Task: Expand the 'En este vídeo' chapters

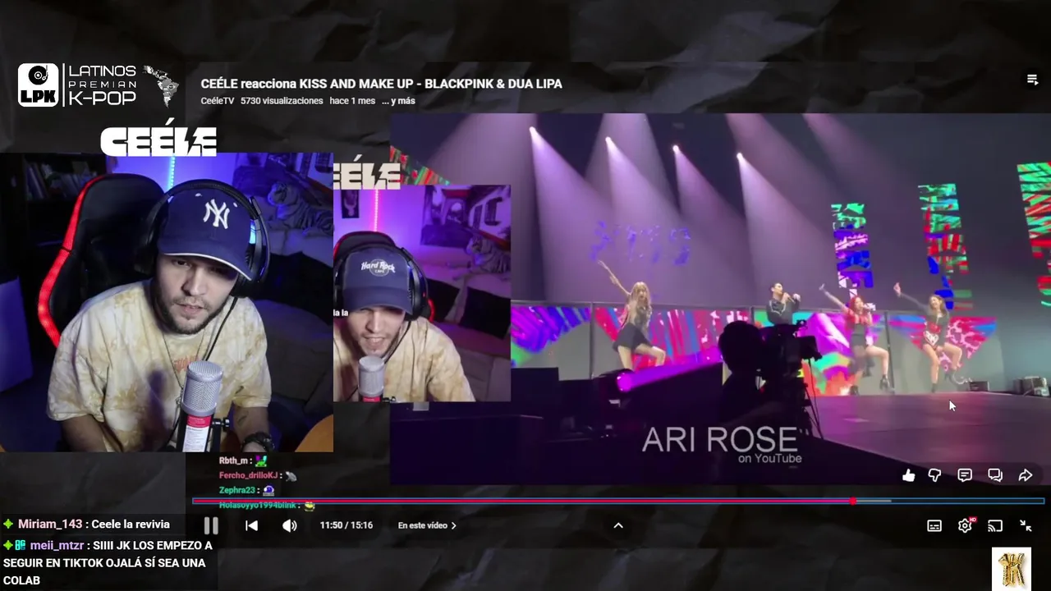Action: pyautogui.click(x=427, y=525)
